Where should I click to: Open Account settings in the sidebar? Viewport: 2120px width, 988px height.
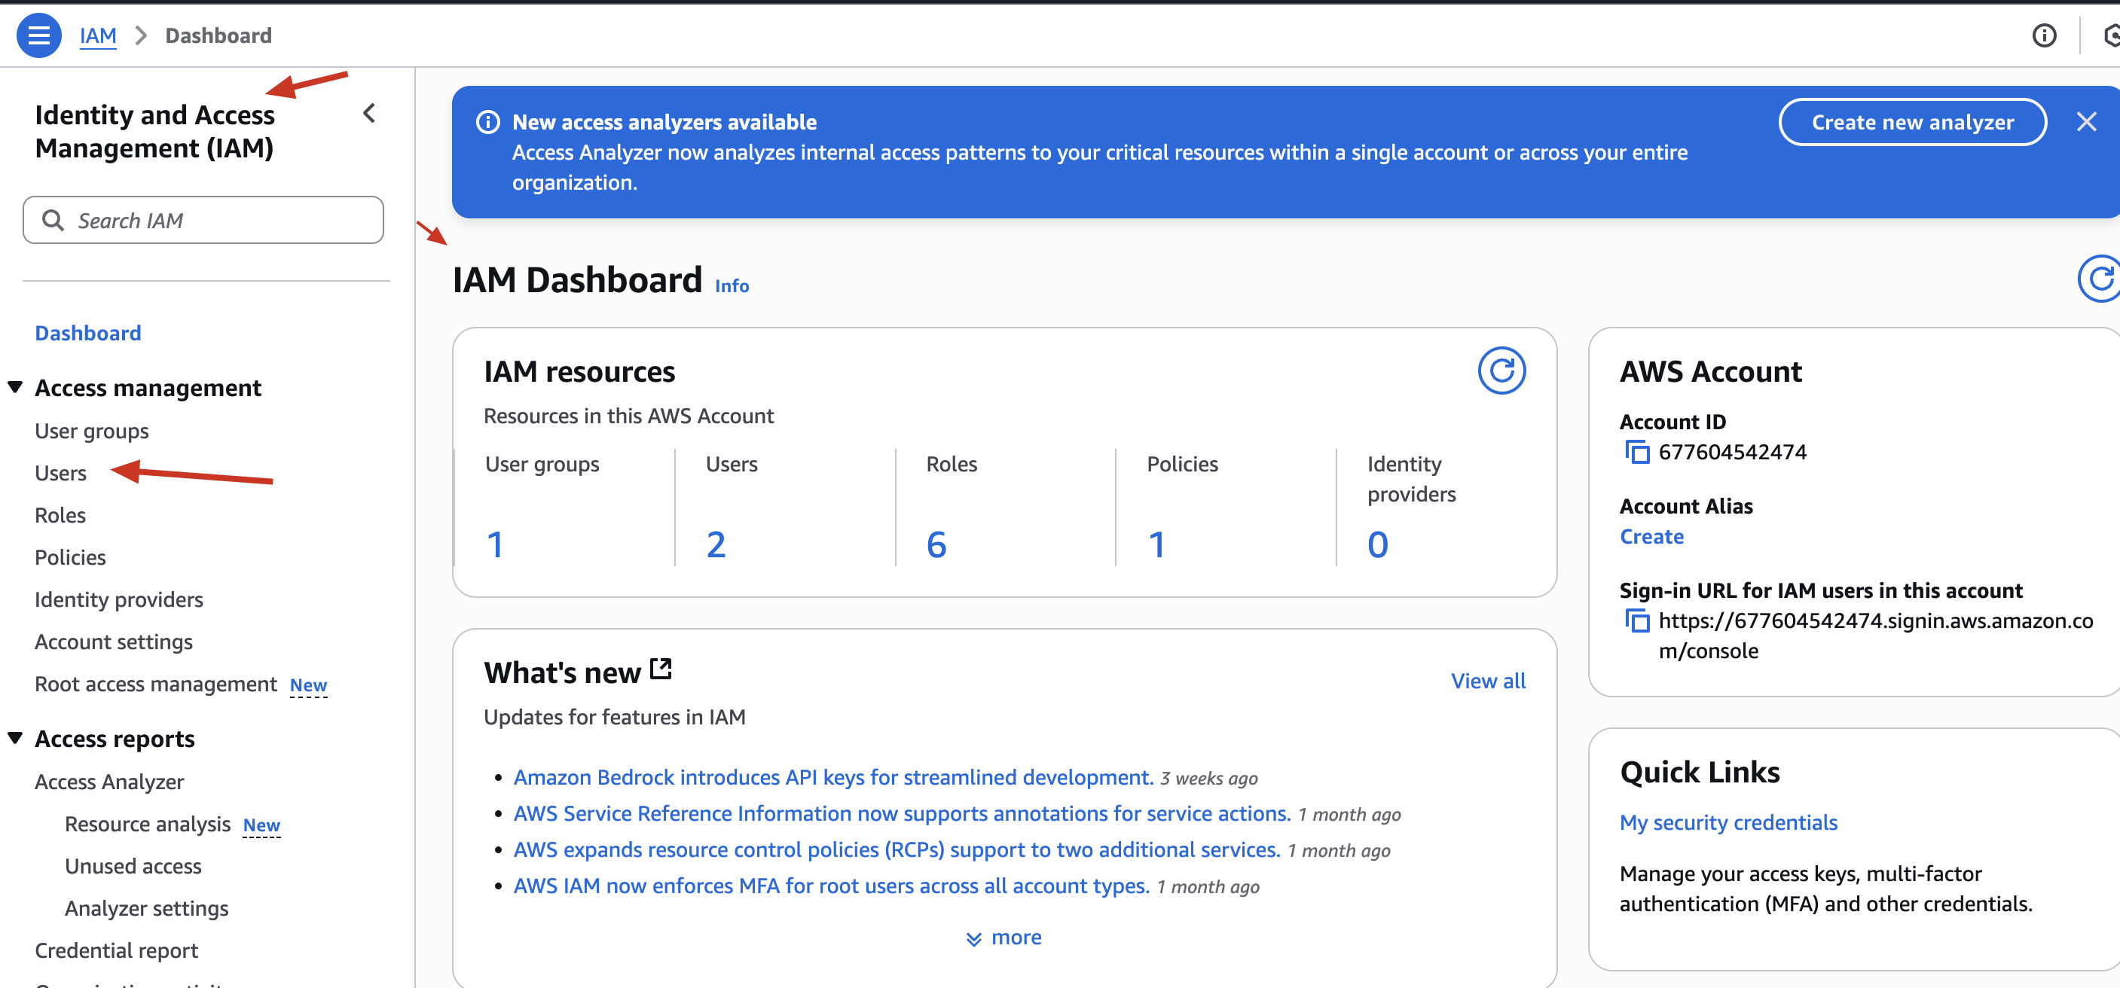click(114, 641)
